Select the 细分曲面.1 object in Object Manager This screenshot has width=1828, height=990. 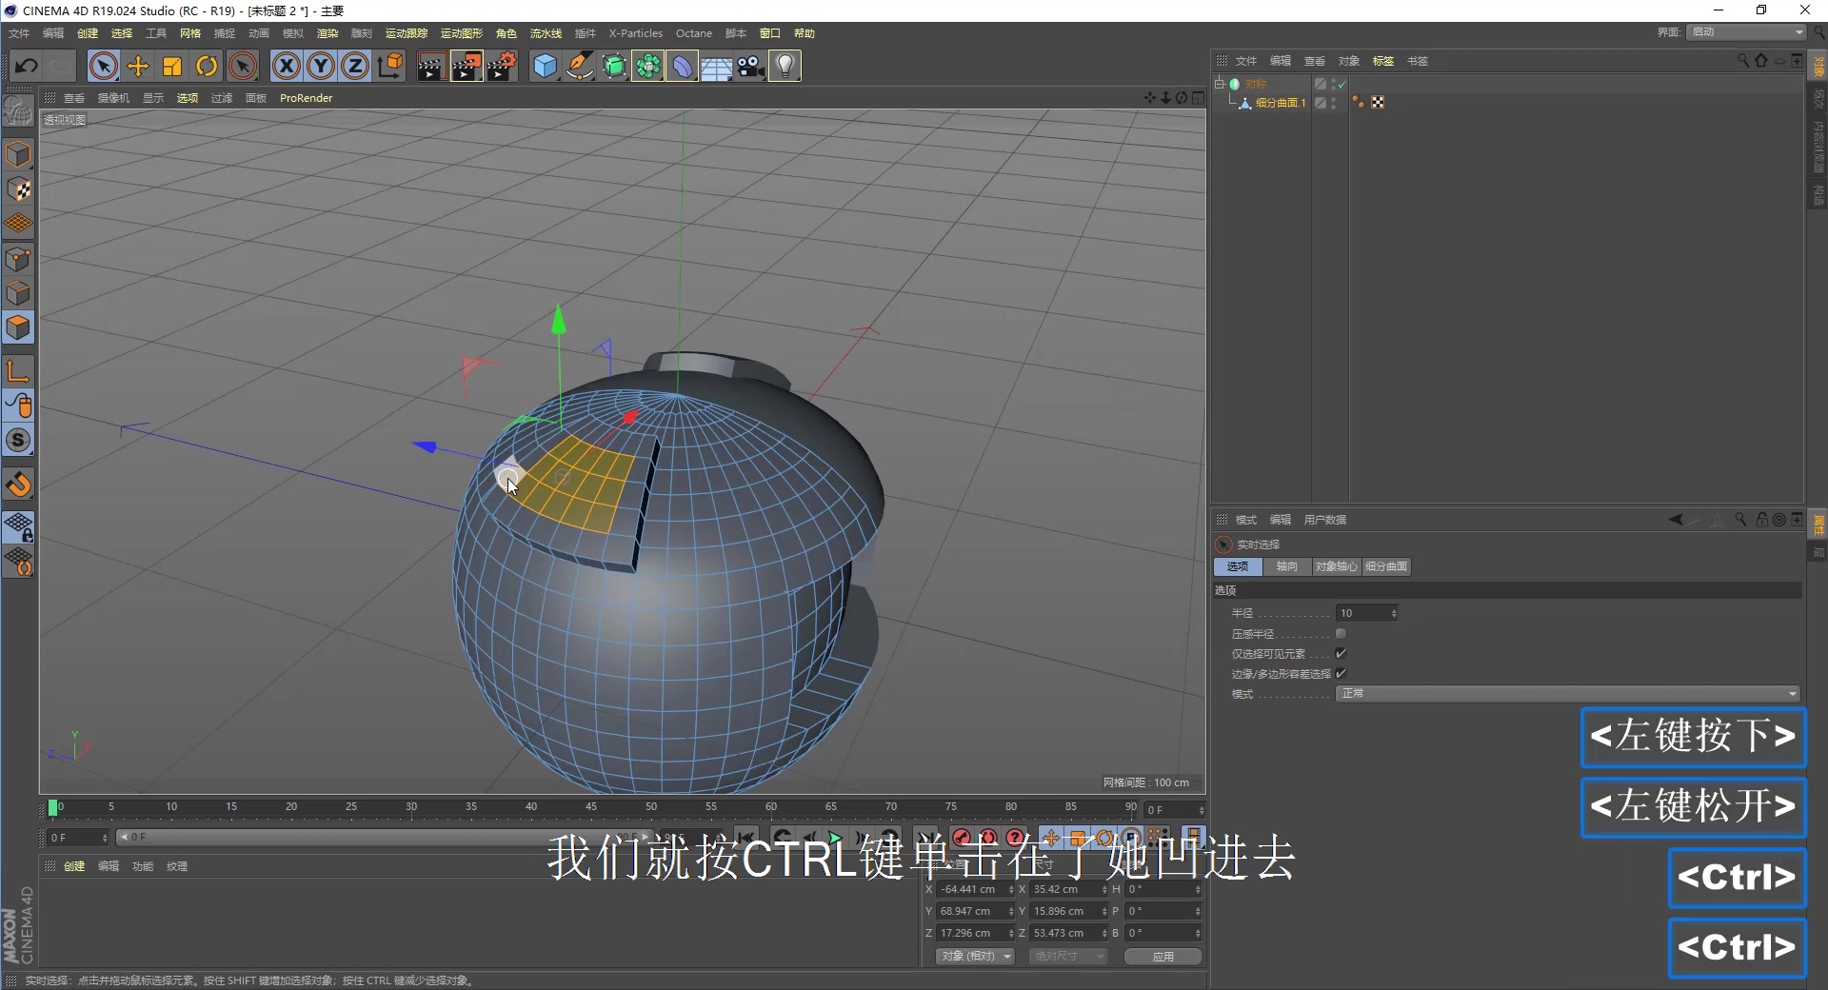pos(1282,102)
